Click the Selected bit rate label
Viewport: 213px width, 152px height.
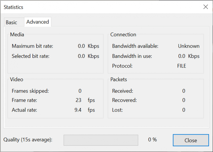point(30,56)
